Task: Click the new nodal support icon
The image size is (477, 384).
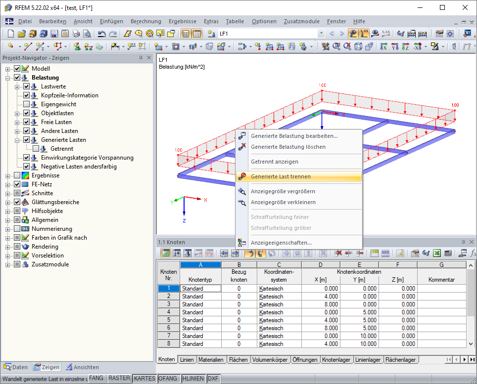Action: 77,46
